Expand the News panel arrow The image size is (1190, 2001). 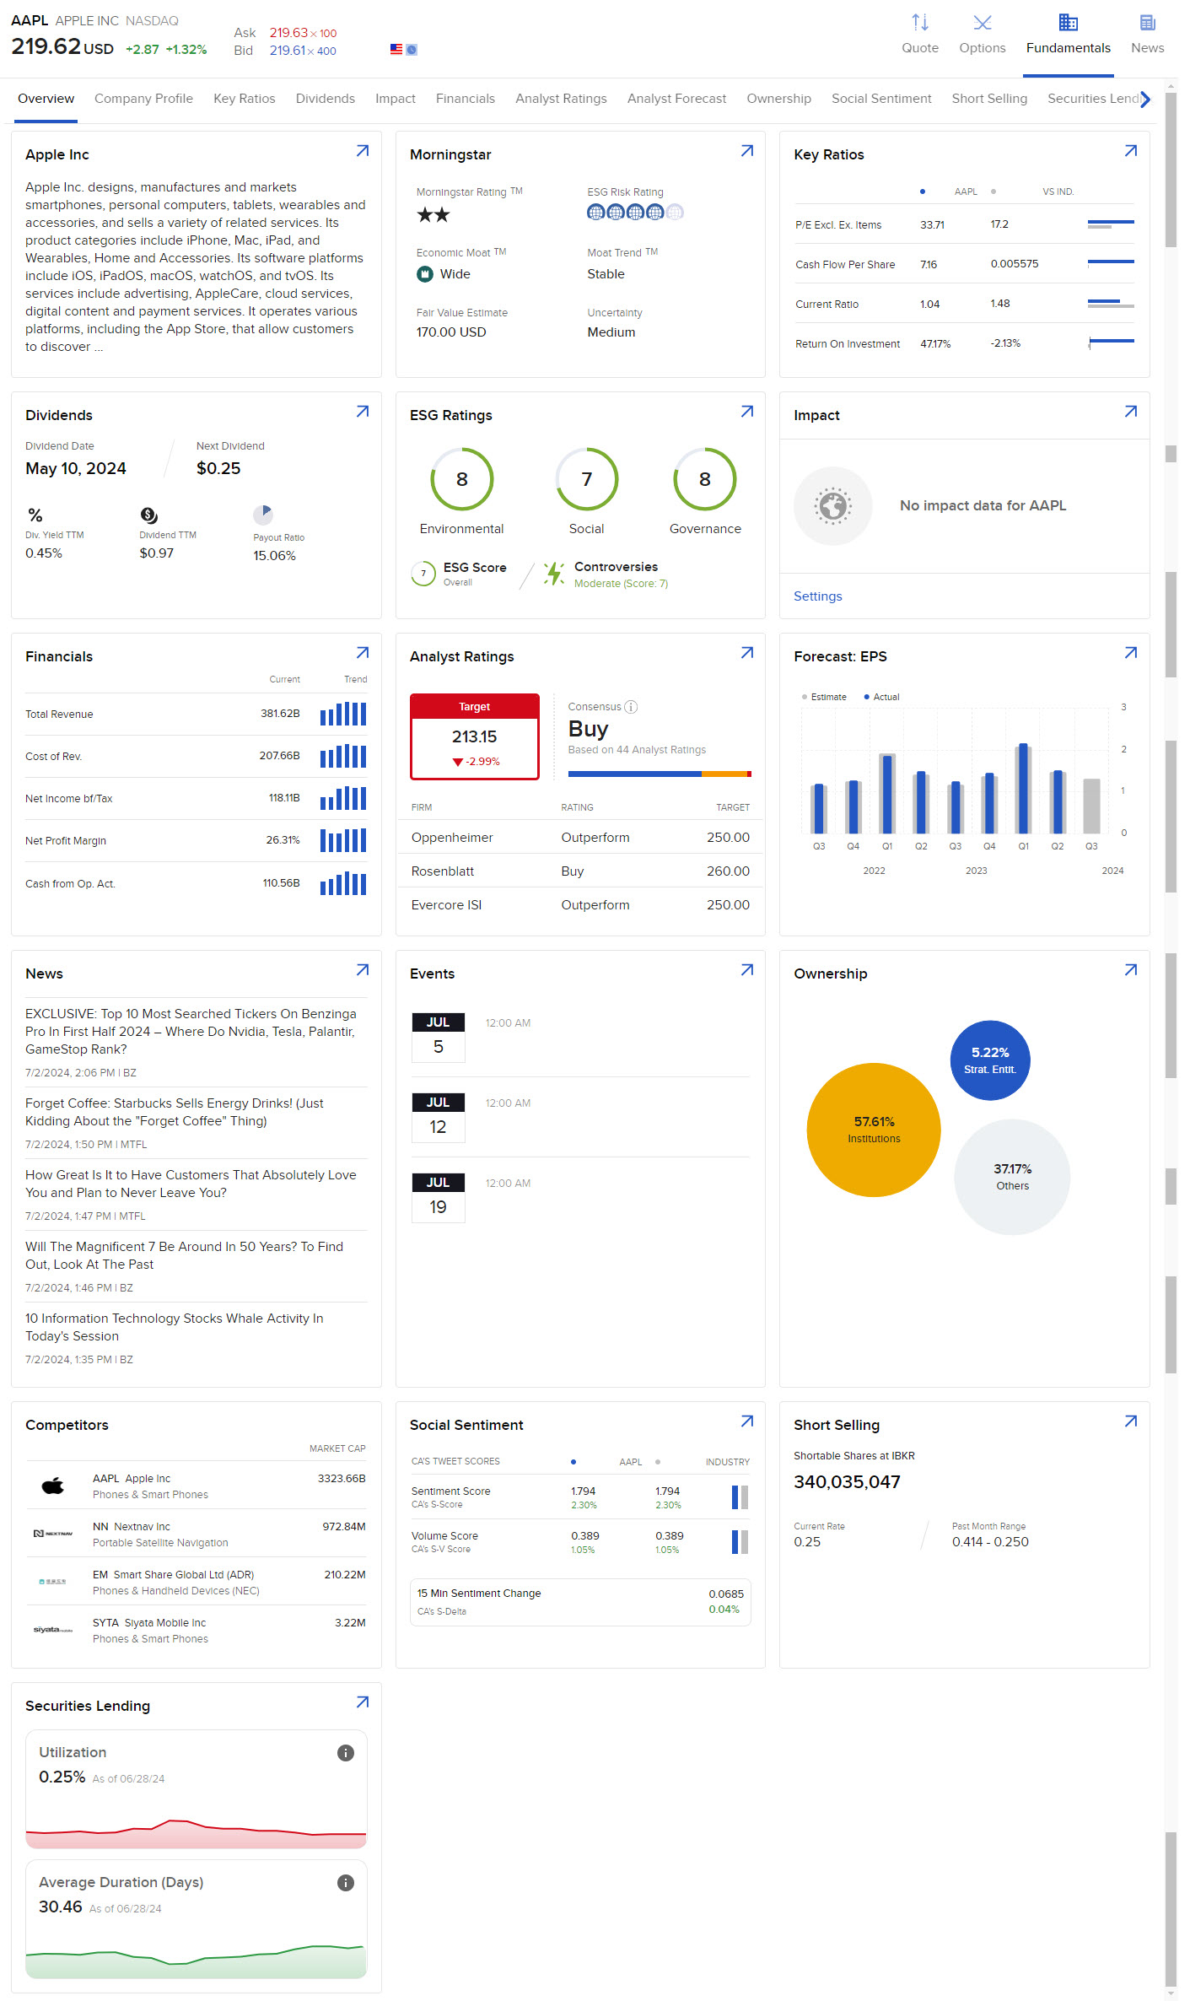(363, 970)
